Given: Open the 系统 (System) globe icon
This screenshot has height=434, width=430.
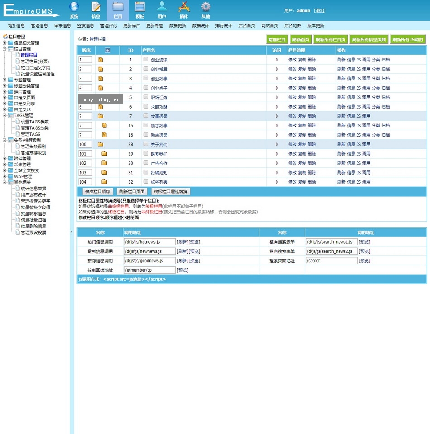Looking at the screenshot, I should pyautogui.click(x=74, y=7).
